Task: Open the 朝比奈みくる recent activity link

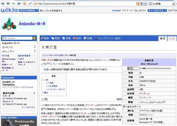Action: [x=8, y=101]
